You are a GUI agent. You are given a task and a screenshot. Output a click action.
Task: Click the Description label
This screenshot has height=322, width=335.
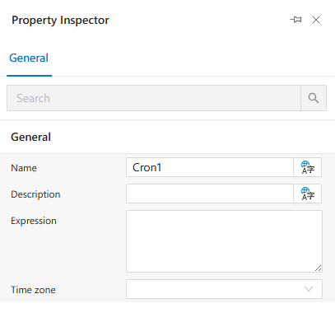tap(35, 194)
